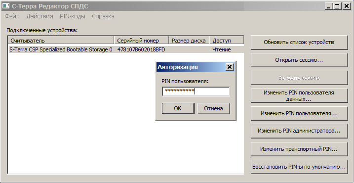Click Изменить PIN пользователя... button

coord(299,113)
